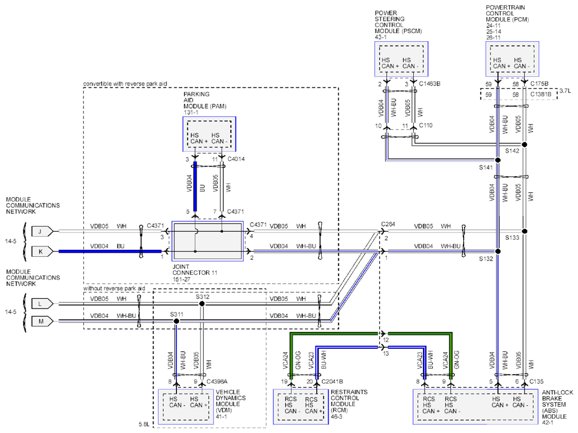Click the 3.7L engine note
Image resolution: width=578 pixels, height=433 pixels.
coord(565,91)
